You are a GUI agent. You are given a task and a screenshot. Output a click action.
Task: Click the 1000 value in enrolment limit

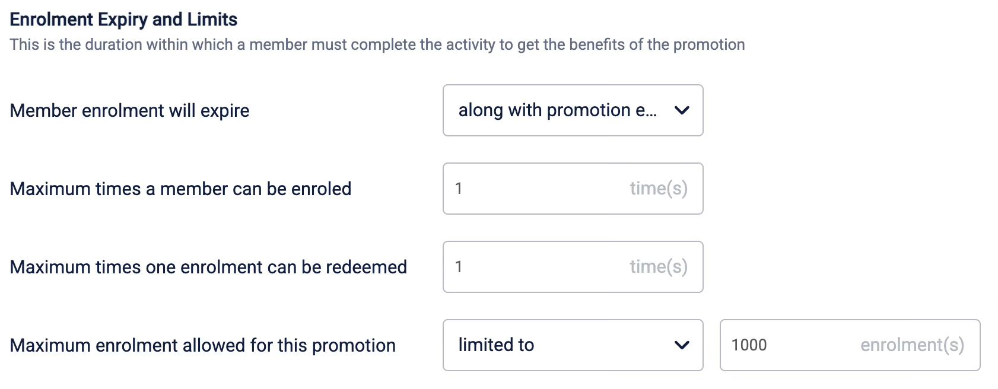tap(749, 345)
